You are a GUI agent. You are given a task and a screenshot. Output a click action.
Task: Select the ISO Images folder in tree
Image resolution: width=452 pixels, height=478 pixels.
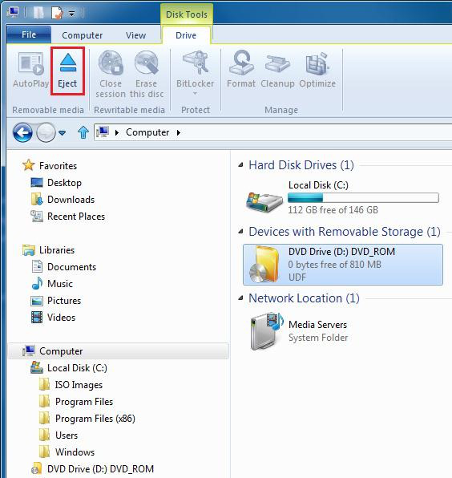tap(79, 385)
